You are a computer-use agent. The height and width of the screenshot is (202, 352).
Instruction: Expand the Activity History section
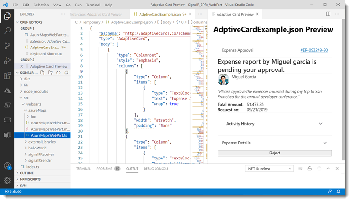pyautogui.click(x=274, y=123)
